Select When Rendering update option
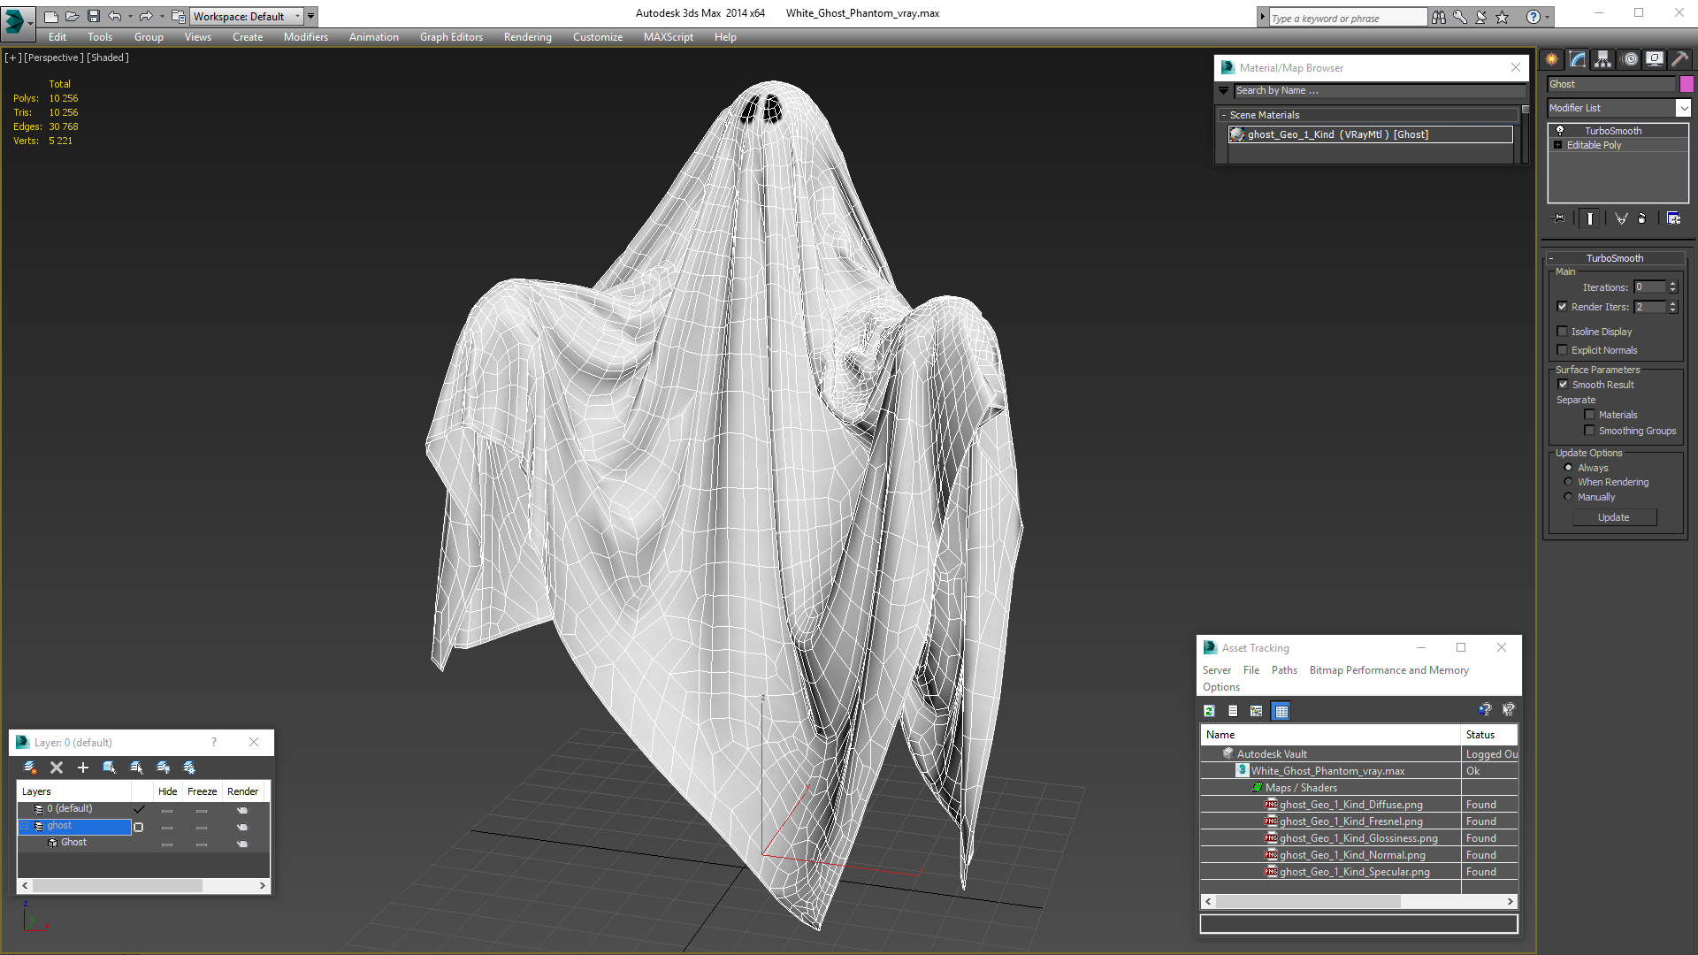This screenshot has height=955, width=1698. (x=1569, y=482)
